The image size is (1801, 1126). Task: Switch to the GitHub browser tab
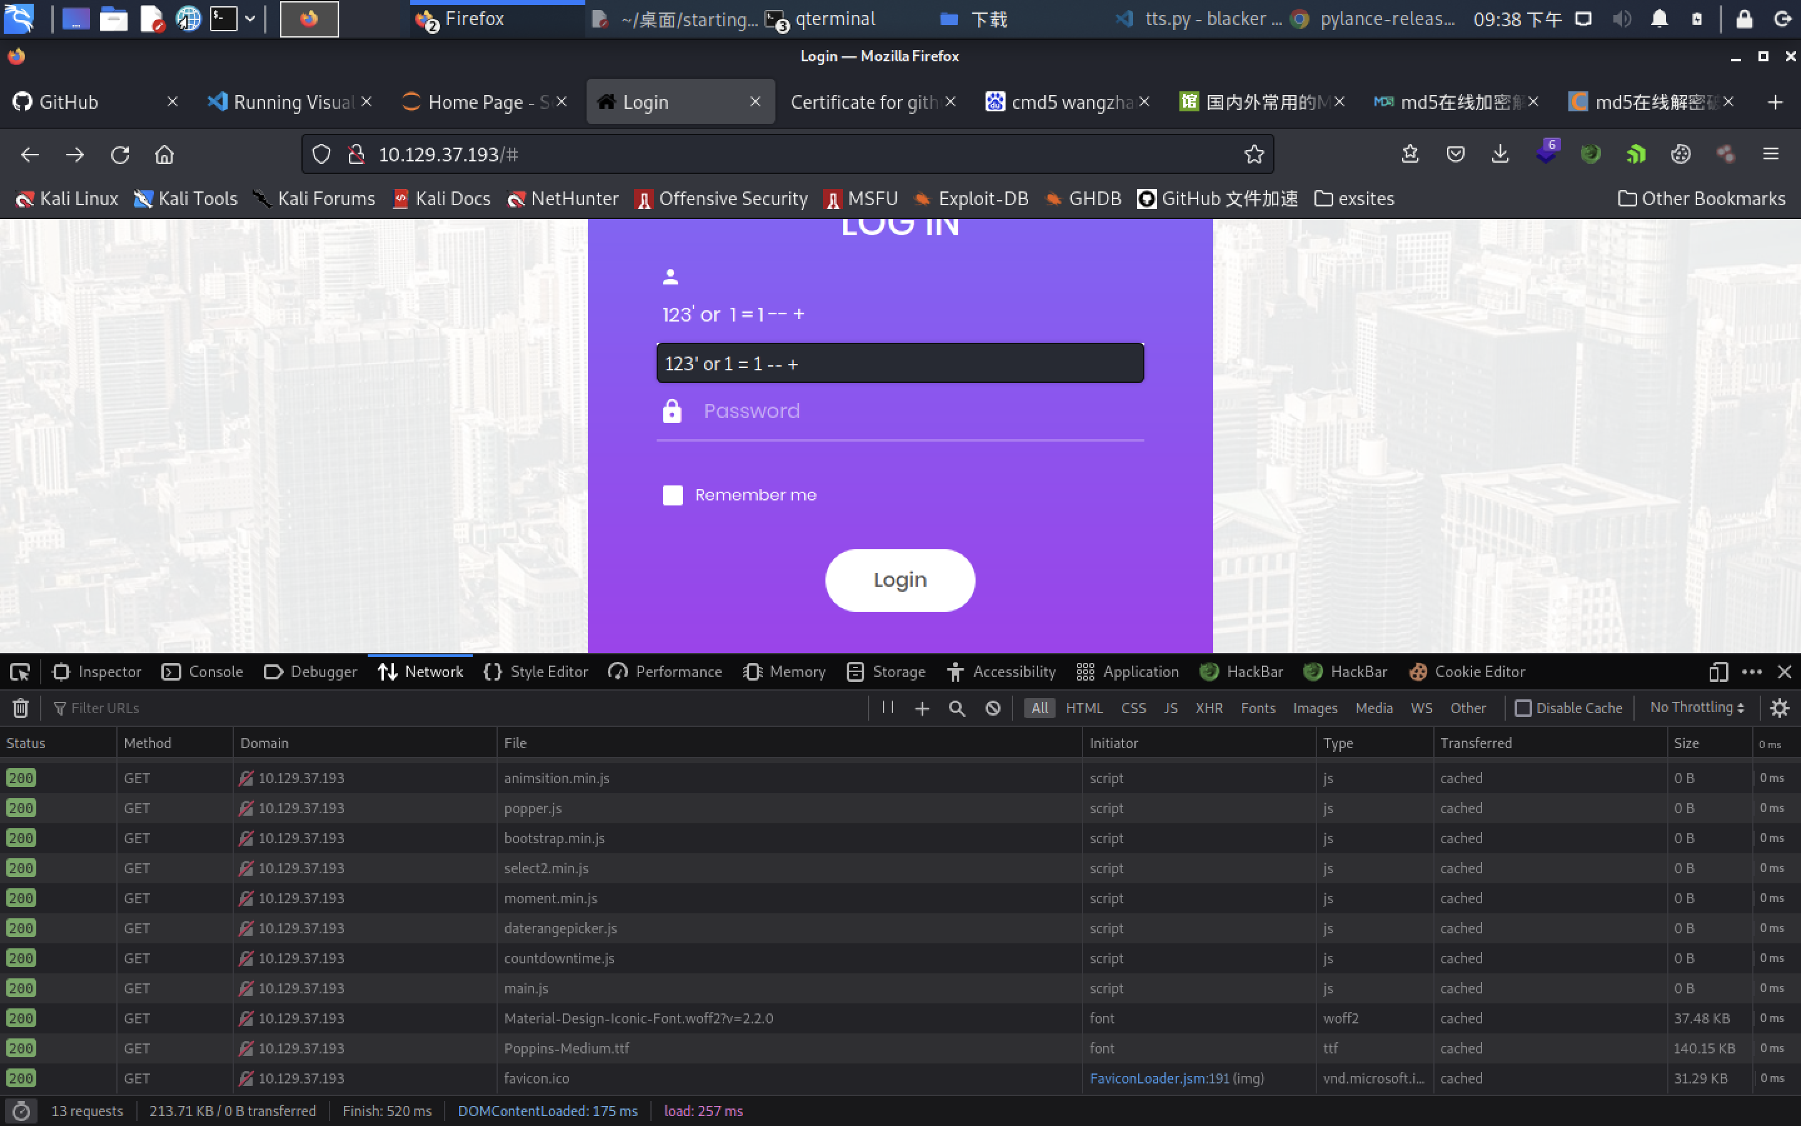click(x=68, y=102)
